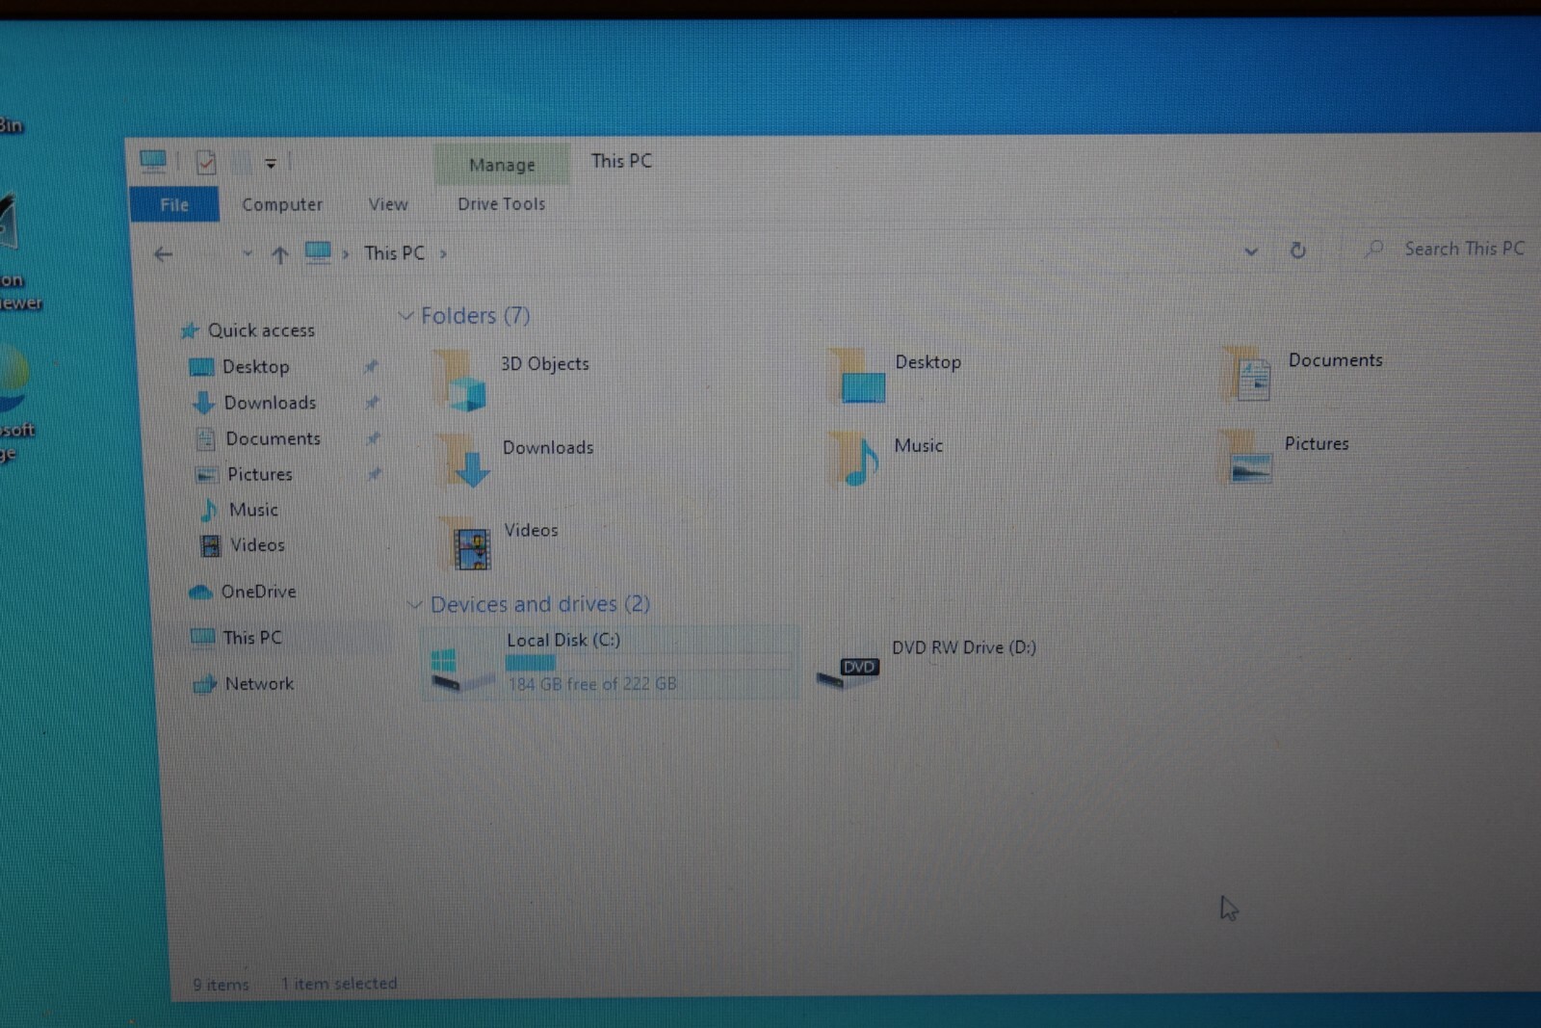Click the 9 items status bar text
Image resolution: width=1541 pixels, height=1028 pixels.
click(221, 985)
